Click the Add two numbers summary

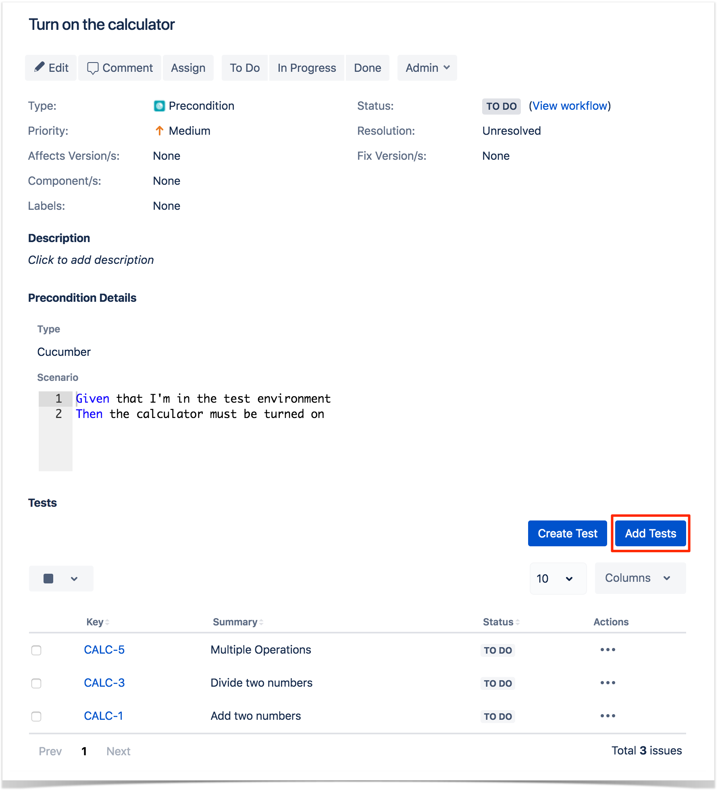coord(256,716)
